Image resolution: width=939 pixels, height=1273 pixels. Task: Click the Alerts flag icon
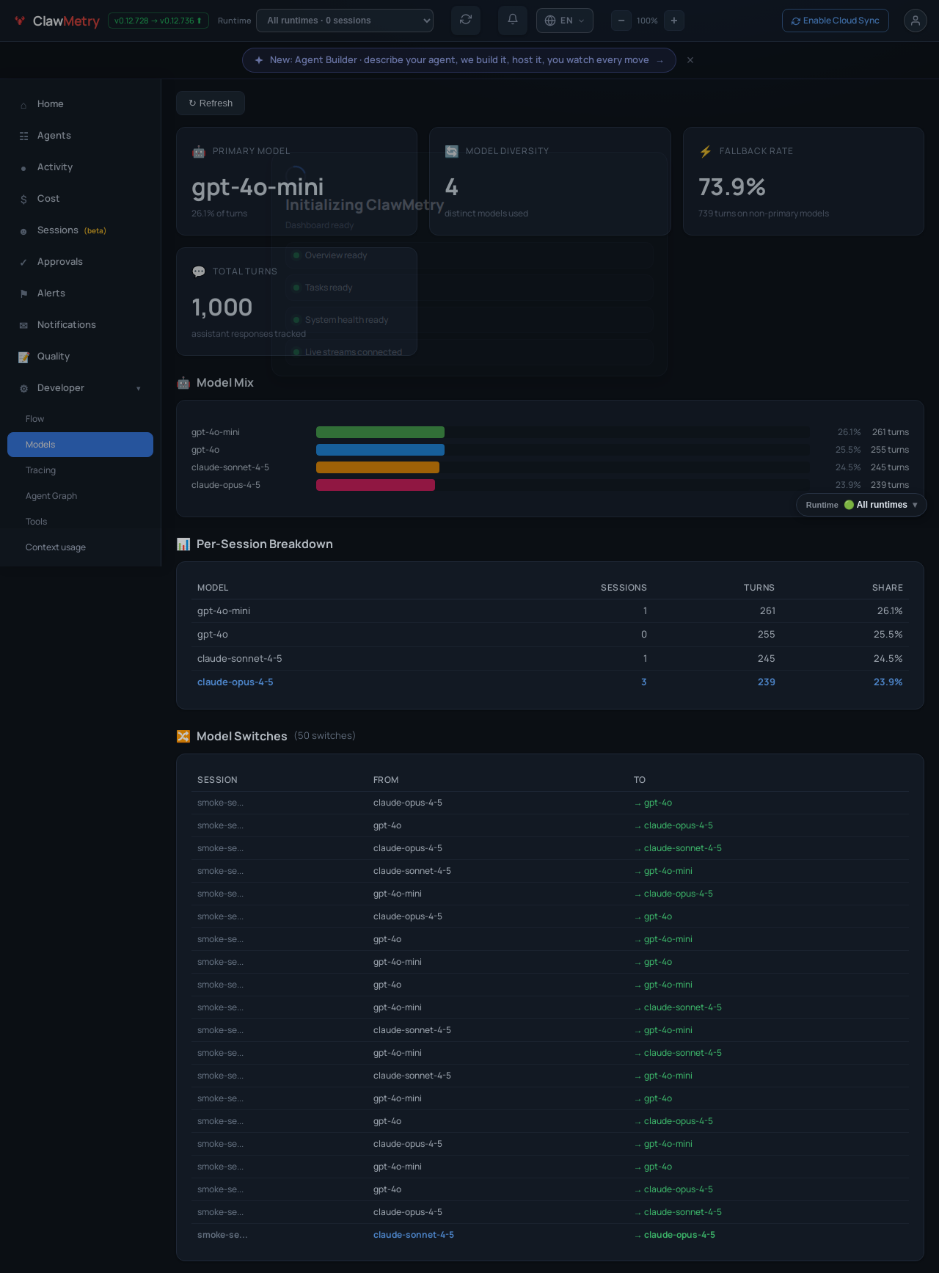coord(23,294)
